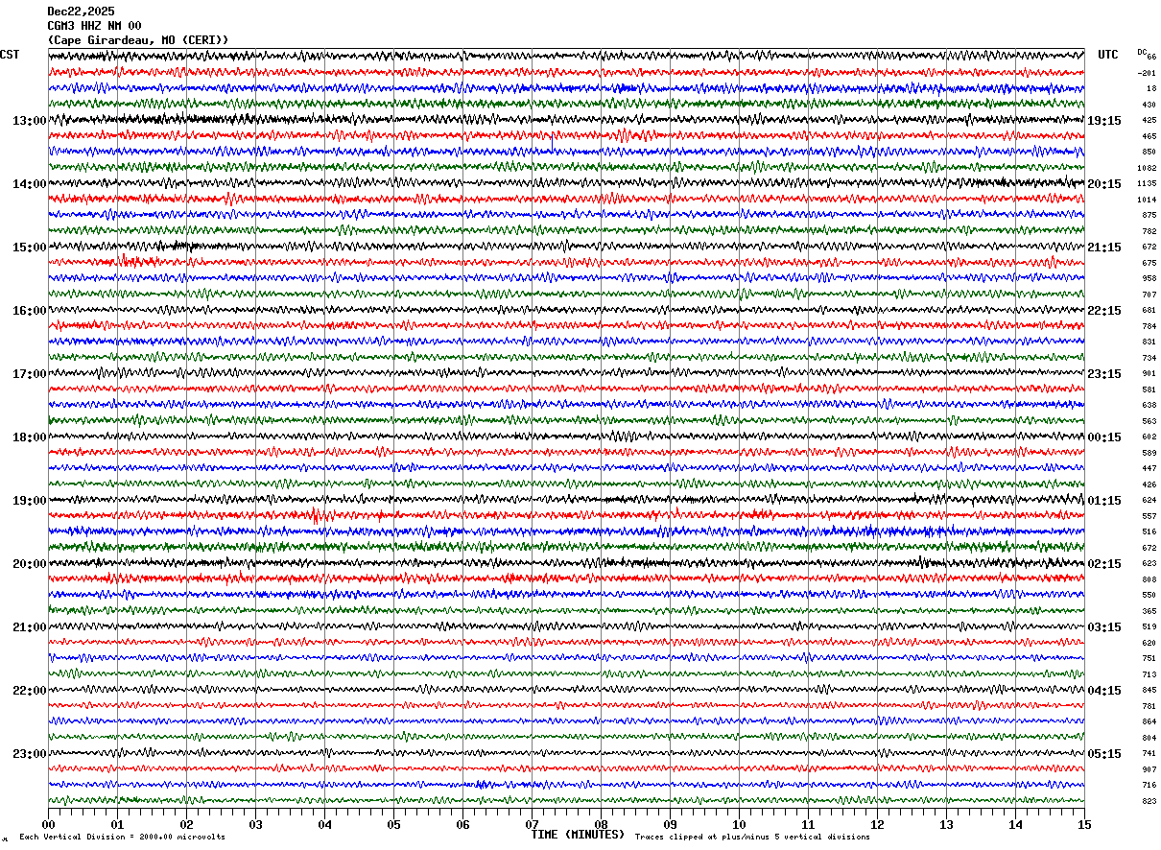Viewport: 1161px width, 850px height.
Task: Click the '13' minute tick label
Action: pos(946,824)
